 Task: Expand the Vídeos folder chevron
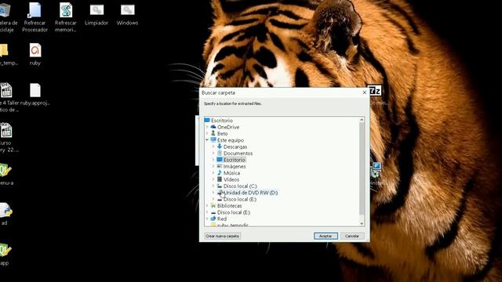[213, 179]
